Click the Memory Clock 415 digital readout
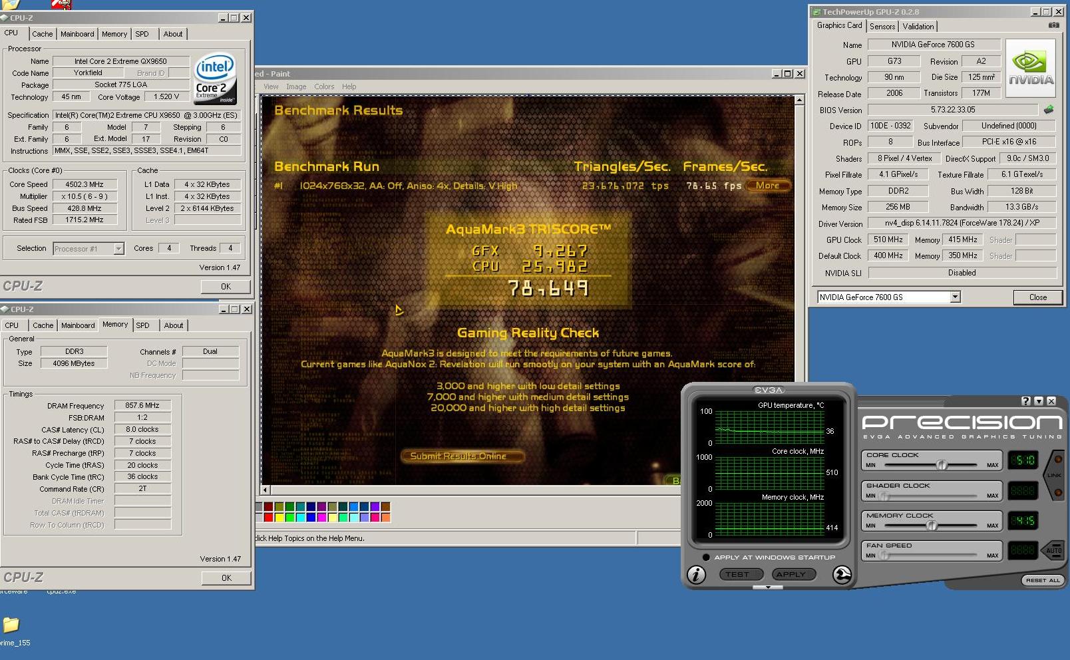Image resolution: width=1070 pixels, height=660 pixels. click(1023, 520)
